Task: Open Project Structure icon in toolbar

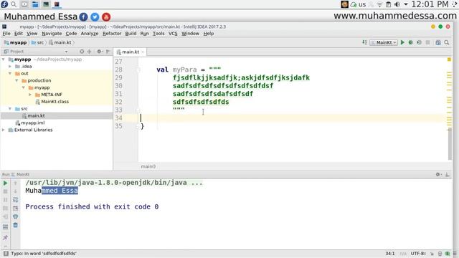Action: (438, 42)
